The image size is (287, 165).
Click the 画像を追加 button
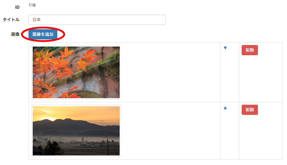point(43,34)
